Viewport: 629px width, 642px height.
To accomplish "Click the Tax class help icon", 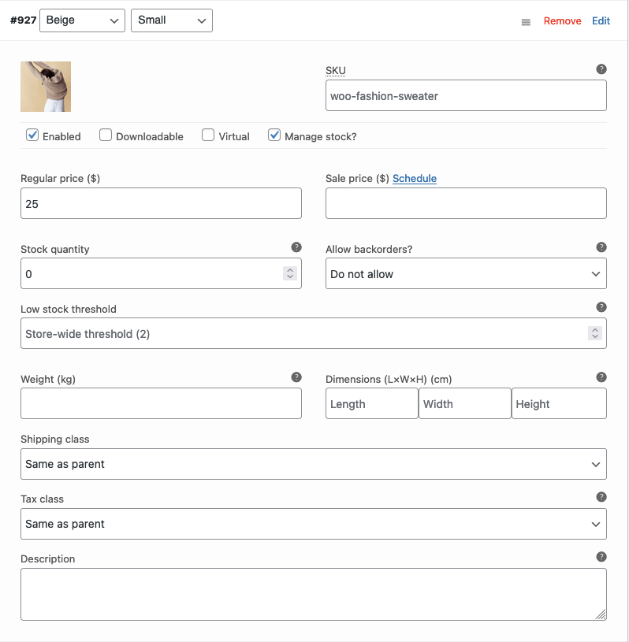I will click(x=601, y=497).
